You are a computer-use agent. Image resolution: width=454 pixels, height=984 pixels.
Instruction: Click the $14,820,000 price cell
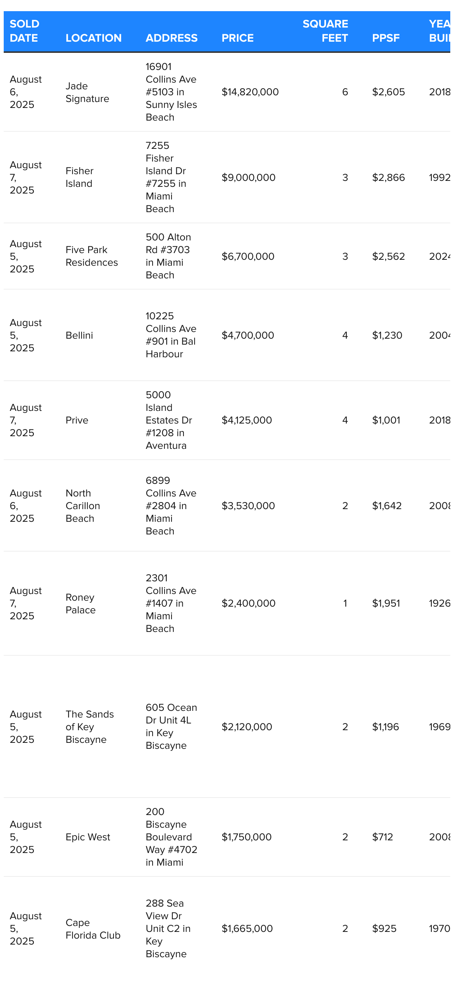(x=250, y=92)
